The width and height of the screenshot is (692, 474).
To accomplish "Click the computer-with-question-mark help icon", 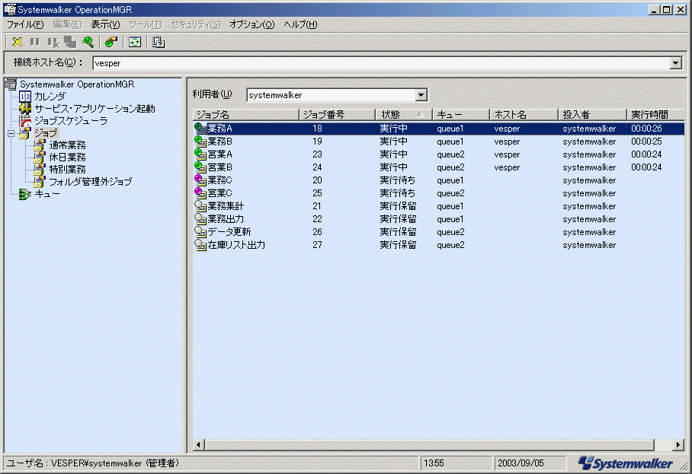I will click(x=158, y=42).
